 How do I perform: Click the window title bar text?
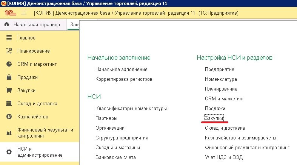tap(87, 3)
